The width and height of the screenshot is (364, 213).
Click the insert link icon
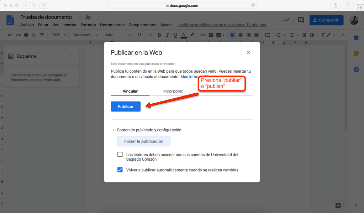[203, 35]
